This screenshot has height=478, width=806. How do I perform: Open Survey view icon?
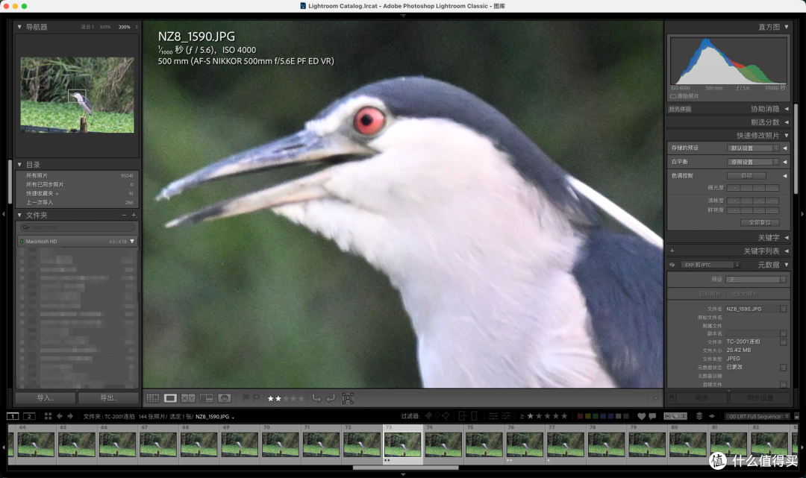point(206,398)
